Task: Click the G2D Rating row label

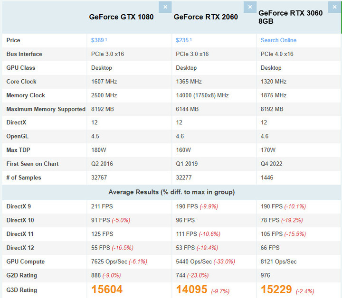Action: [x=21, y=275]
